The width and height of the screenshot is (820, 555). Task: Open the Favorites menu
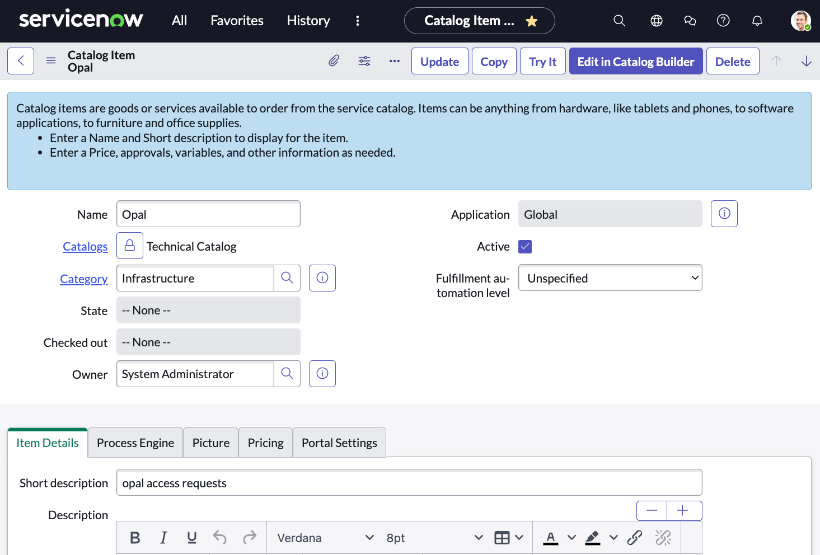(237, 21)
